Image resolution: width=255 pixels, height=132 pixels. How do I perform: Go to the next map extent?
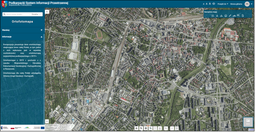[x=177, y=128]
